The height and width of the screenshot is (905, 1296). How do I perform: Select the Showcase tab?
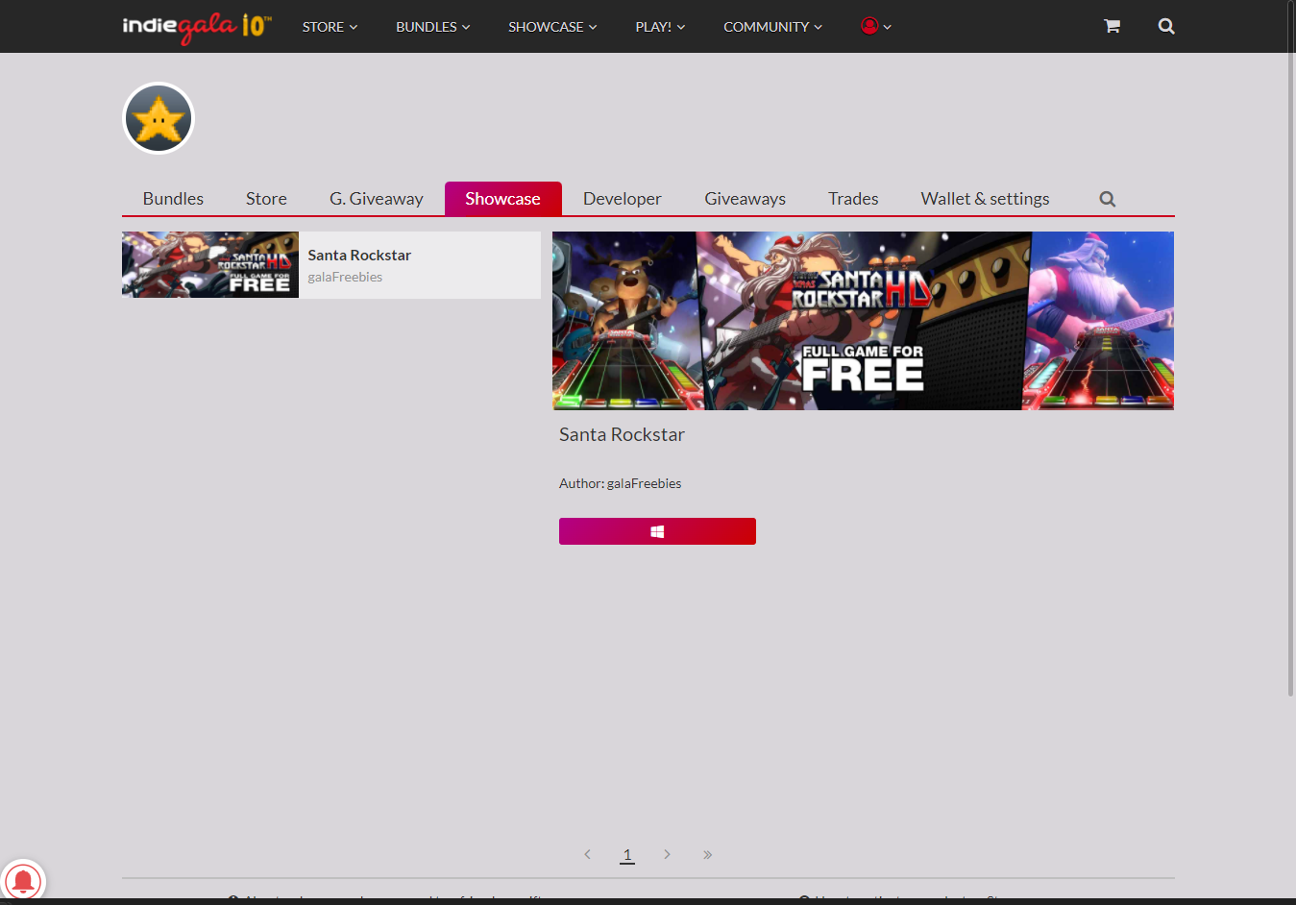point(502,199)
